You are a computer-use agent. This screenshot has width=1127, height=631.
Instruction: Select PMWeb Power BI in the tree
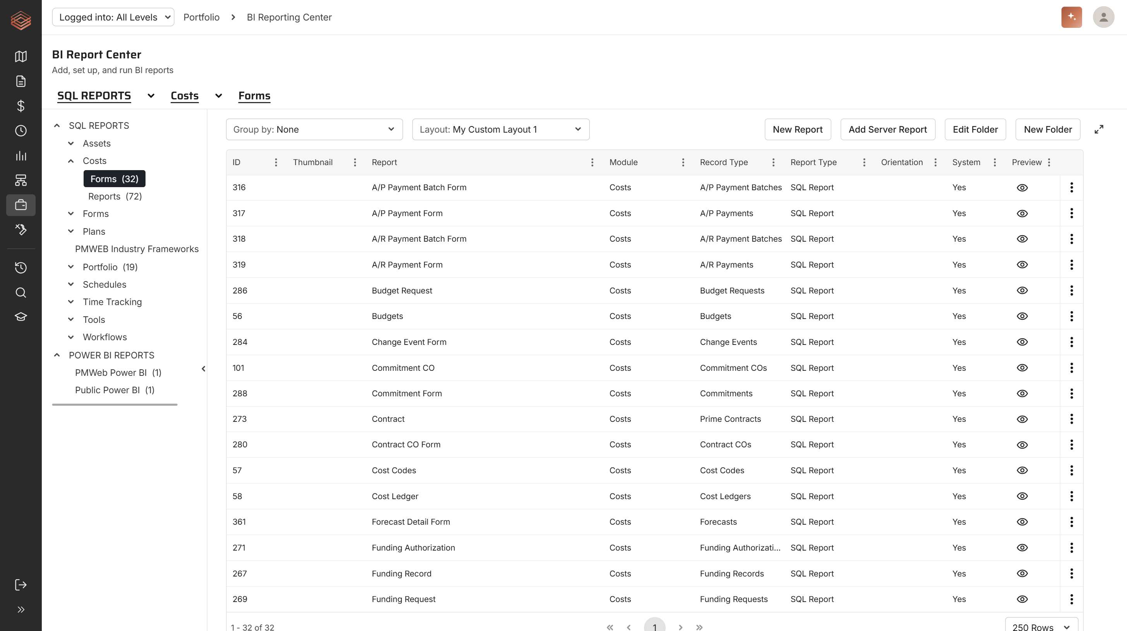pyautogui.click(x=118, y=373)
